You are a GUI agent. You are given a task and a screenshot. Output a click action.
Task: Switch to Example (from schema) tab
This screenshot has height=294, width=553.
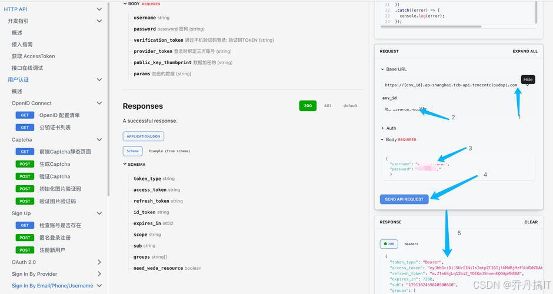[169, 151]
